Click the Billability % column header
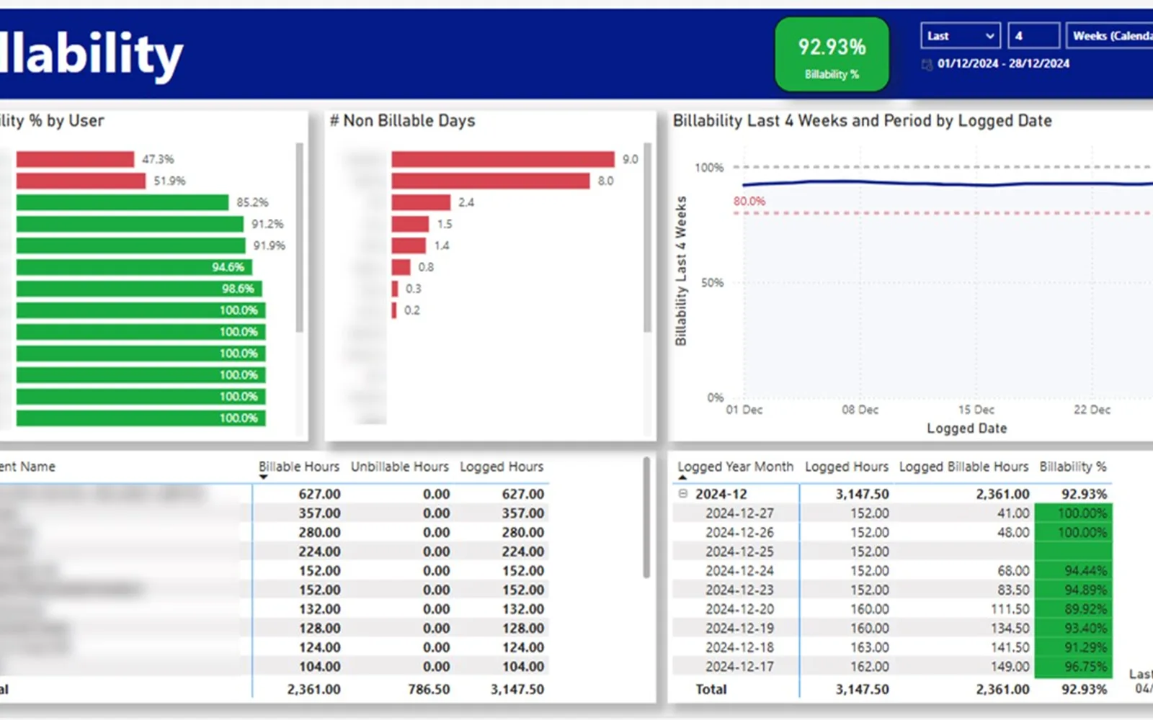This screenshot has width=1153, height=720. pyautogui.click(x=1072, y=467)
